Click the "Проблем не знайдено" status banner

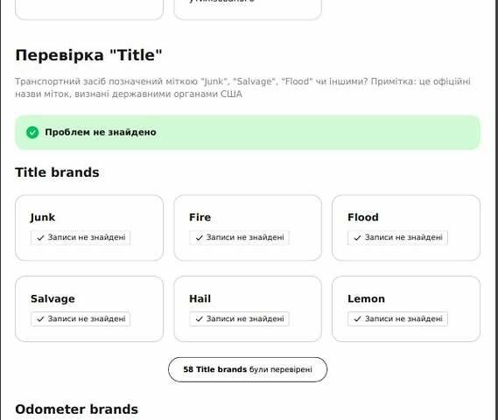coord(248,132)
